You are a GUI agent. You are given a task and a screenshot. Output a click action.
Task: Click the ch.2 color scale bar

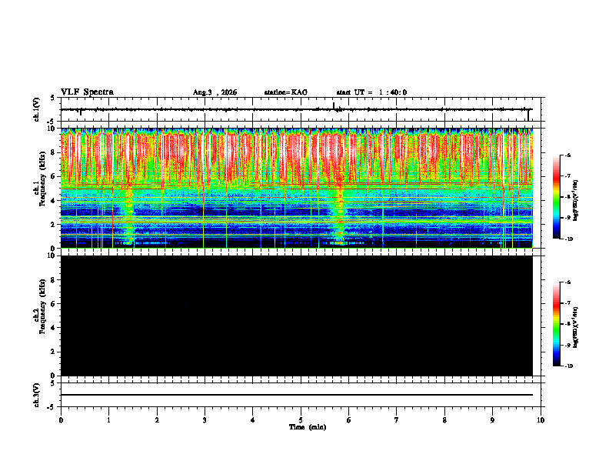557,324
